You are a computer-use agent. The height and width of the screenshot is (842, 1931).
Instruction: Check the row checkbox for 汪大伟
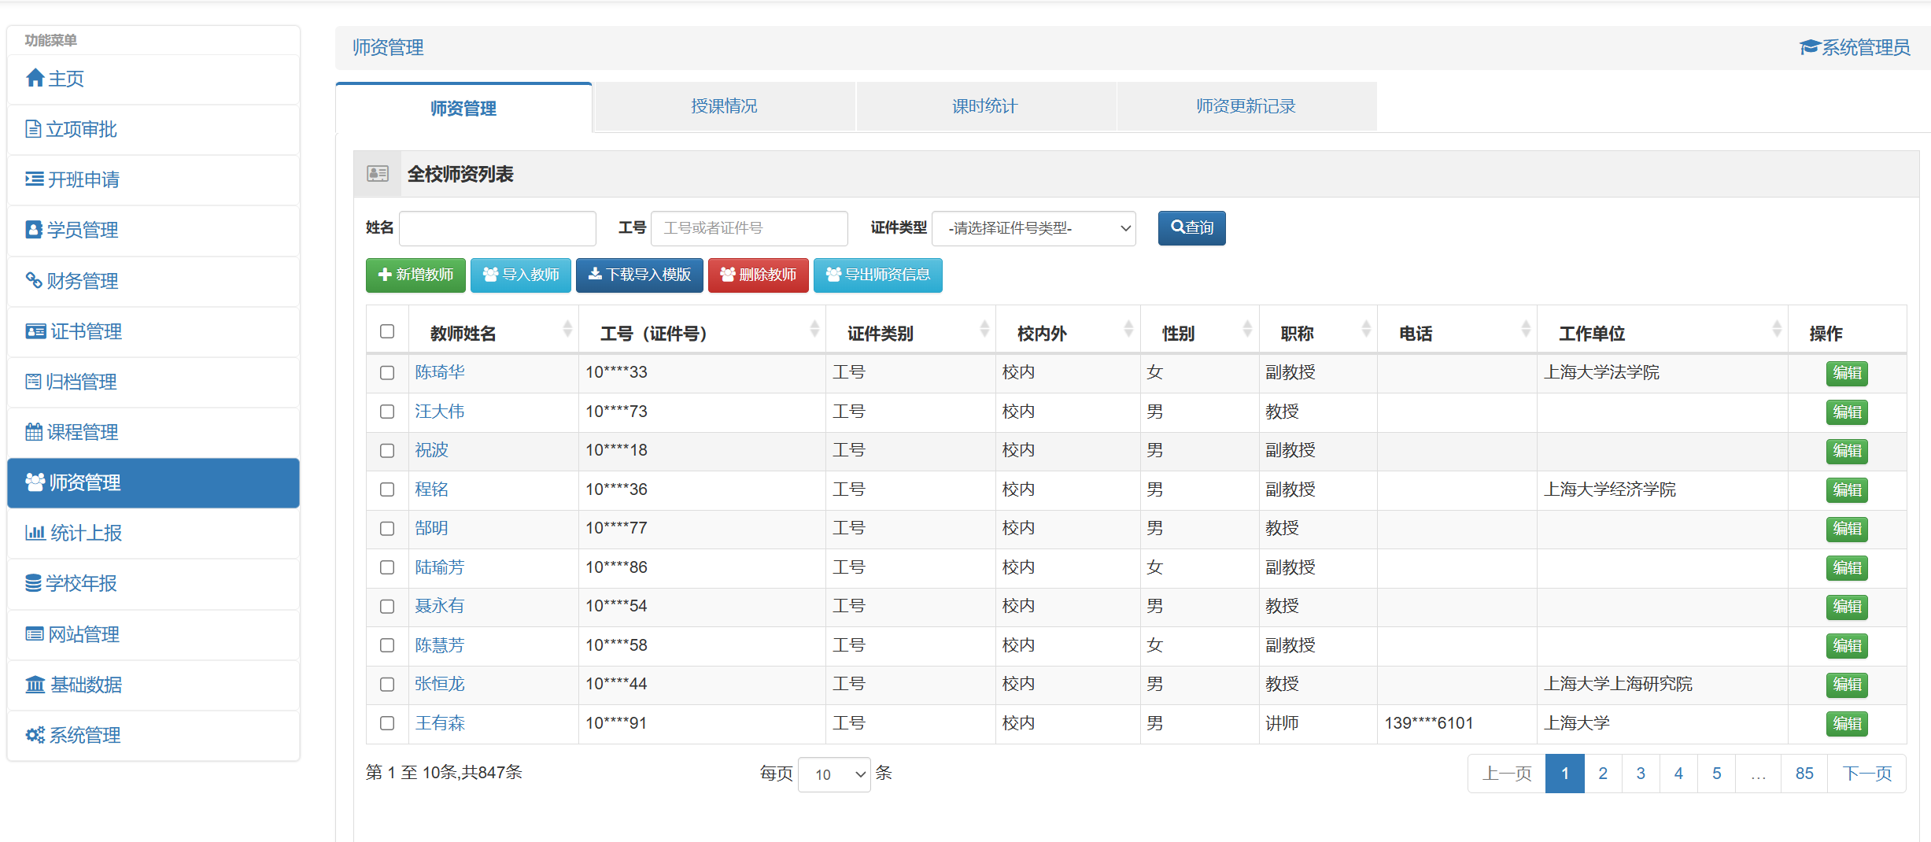(387, 412)
